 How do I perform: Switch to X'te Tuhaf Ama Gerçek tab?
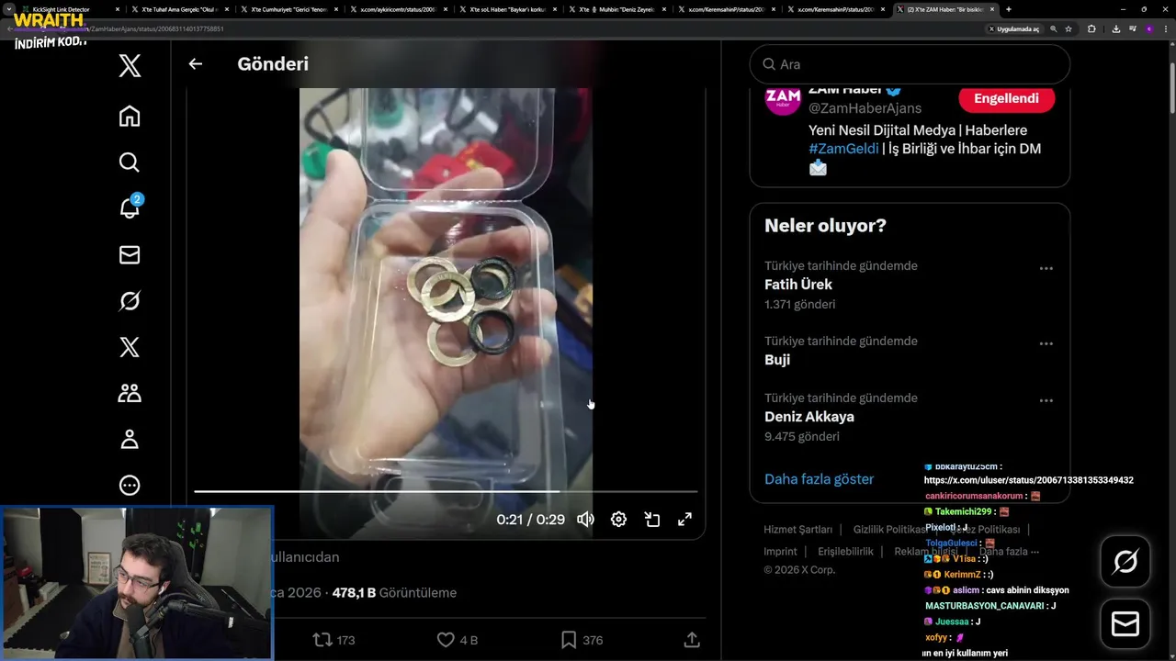[181, 9]
